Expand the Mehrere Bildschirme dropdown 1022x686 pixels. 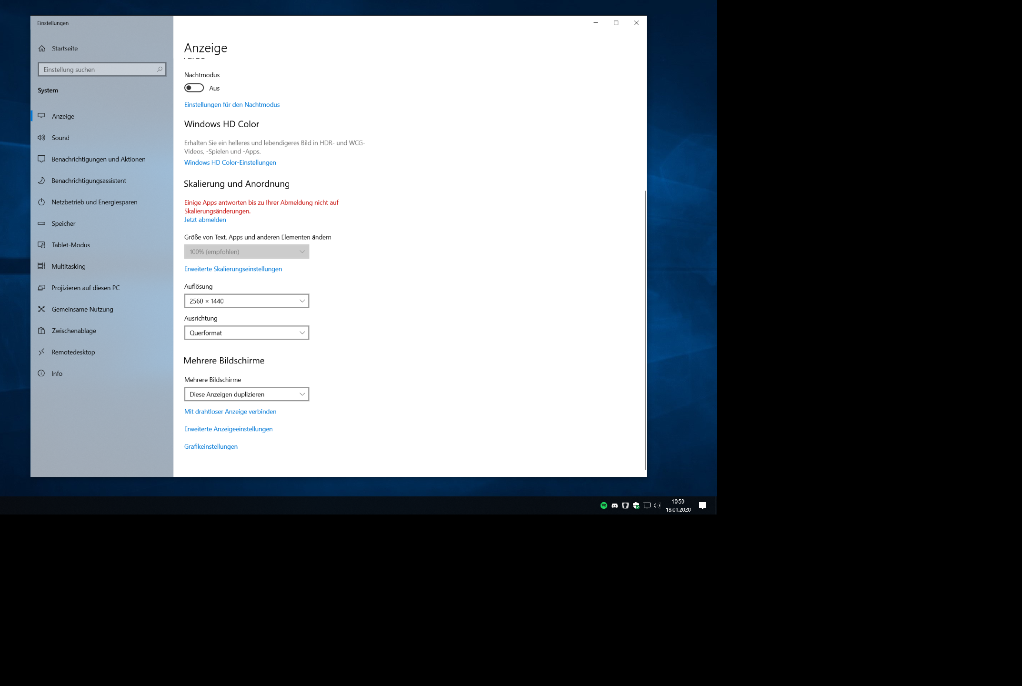point(246,394)
